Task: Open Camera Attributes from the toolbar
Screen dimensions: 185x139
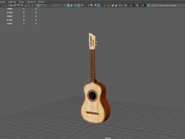Action: 18,5
